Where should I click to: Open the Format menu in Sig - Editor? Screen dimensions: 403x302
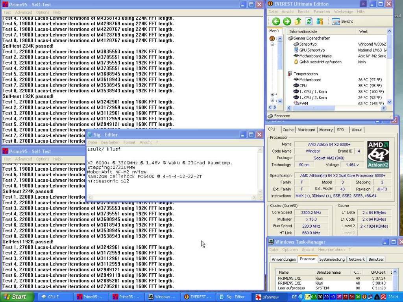point(129,142)
